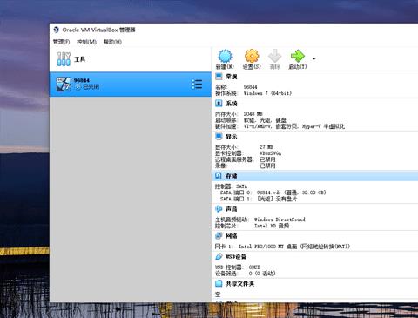
Task: Click the VirtualBox title bar logo icon
Action: point(57,30)
